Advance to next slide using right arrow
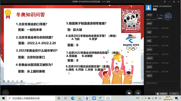This screenshot has height=101, width=181. 8,81
